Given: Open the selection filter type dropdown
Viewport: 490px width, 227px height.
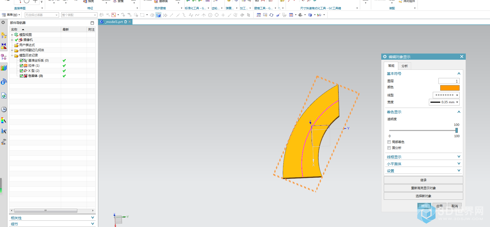Looking at the screenshot, I should pyautogui.click(x=42, y=15).
